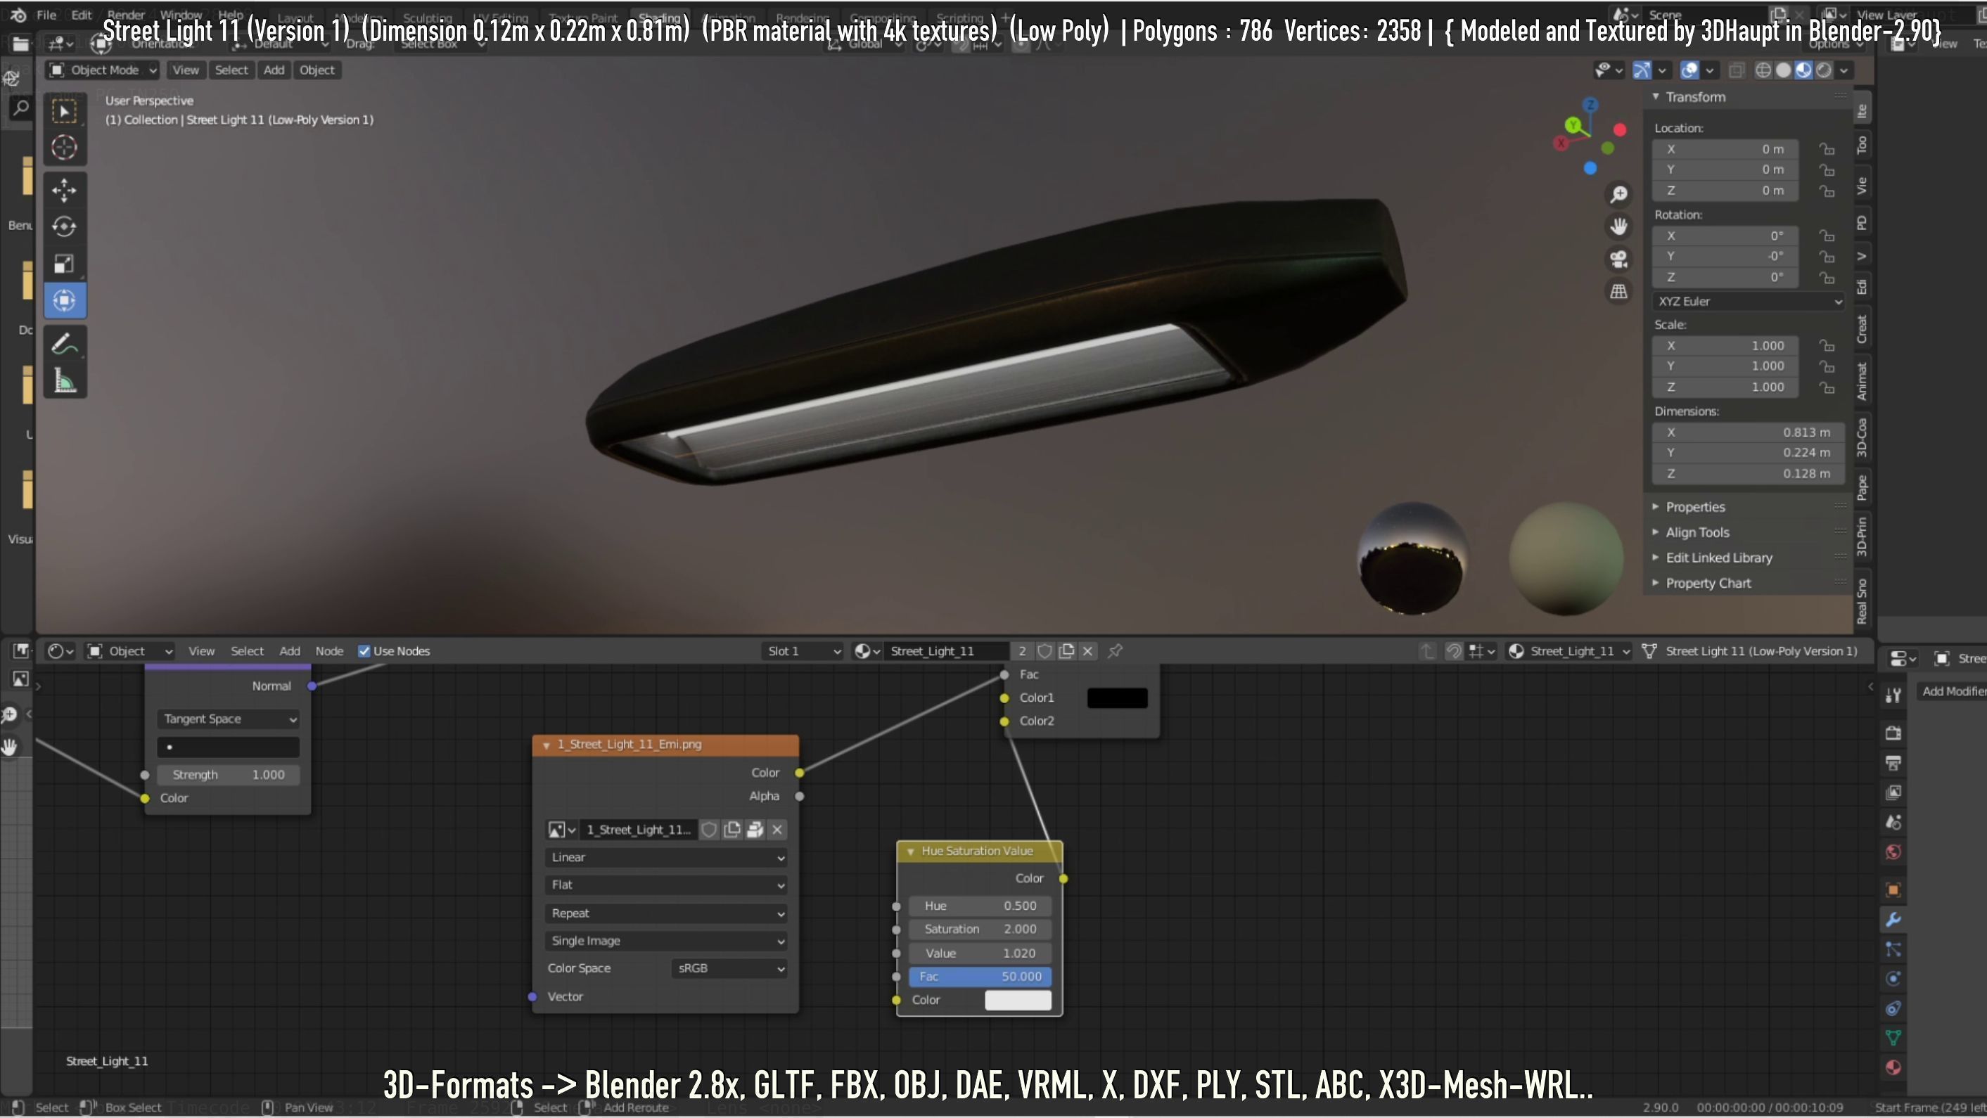Open sRGB color space dropdown

[x=729, y=968]
